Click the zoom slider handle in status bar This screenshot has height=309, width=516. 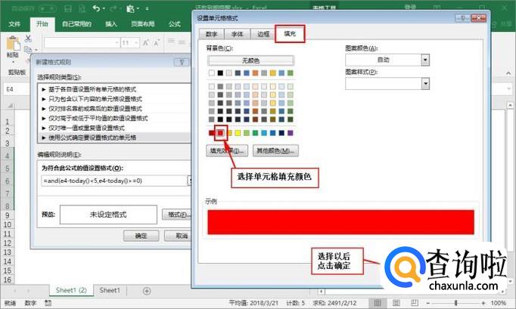click(455, 303)
